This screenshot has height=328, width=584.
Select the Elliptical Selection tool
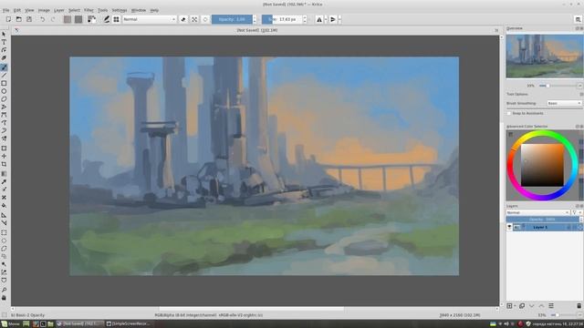point(4,241)
